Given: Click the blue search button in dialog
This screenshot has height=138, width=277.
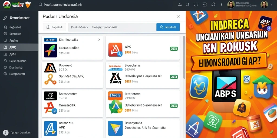Looking at the screenshot, I should tap(168, 27).
